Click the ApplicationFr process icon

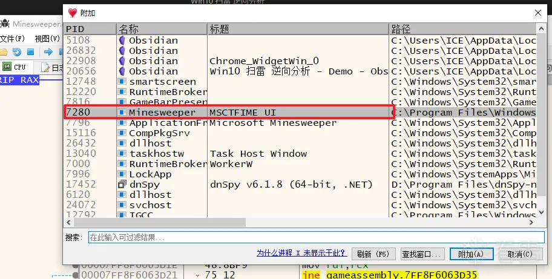[122, 123]
